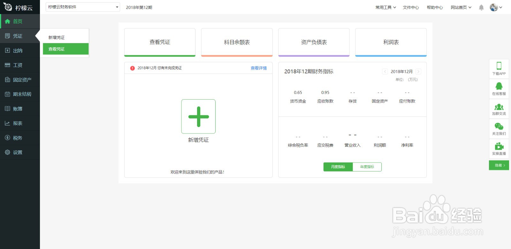Open the user avatar menu

click(496, 7)
